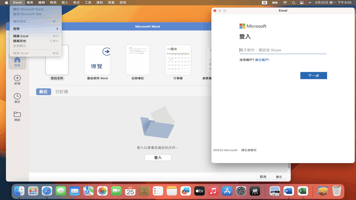Open Control Center in the menu bar
The height and width of the screenshot is (200, 356).
[302, 3]
